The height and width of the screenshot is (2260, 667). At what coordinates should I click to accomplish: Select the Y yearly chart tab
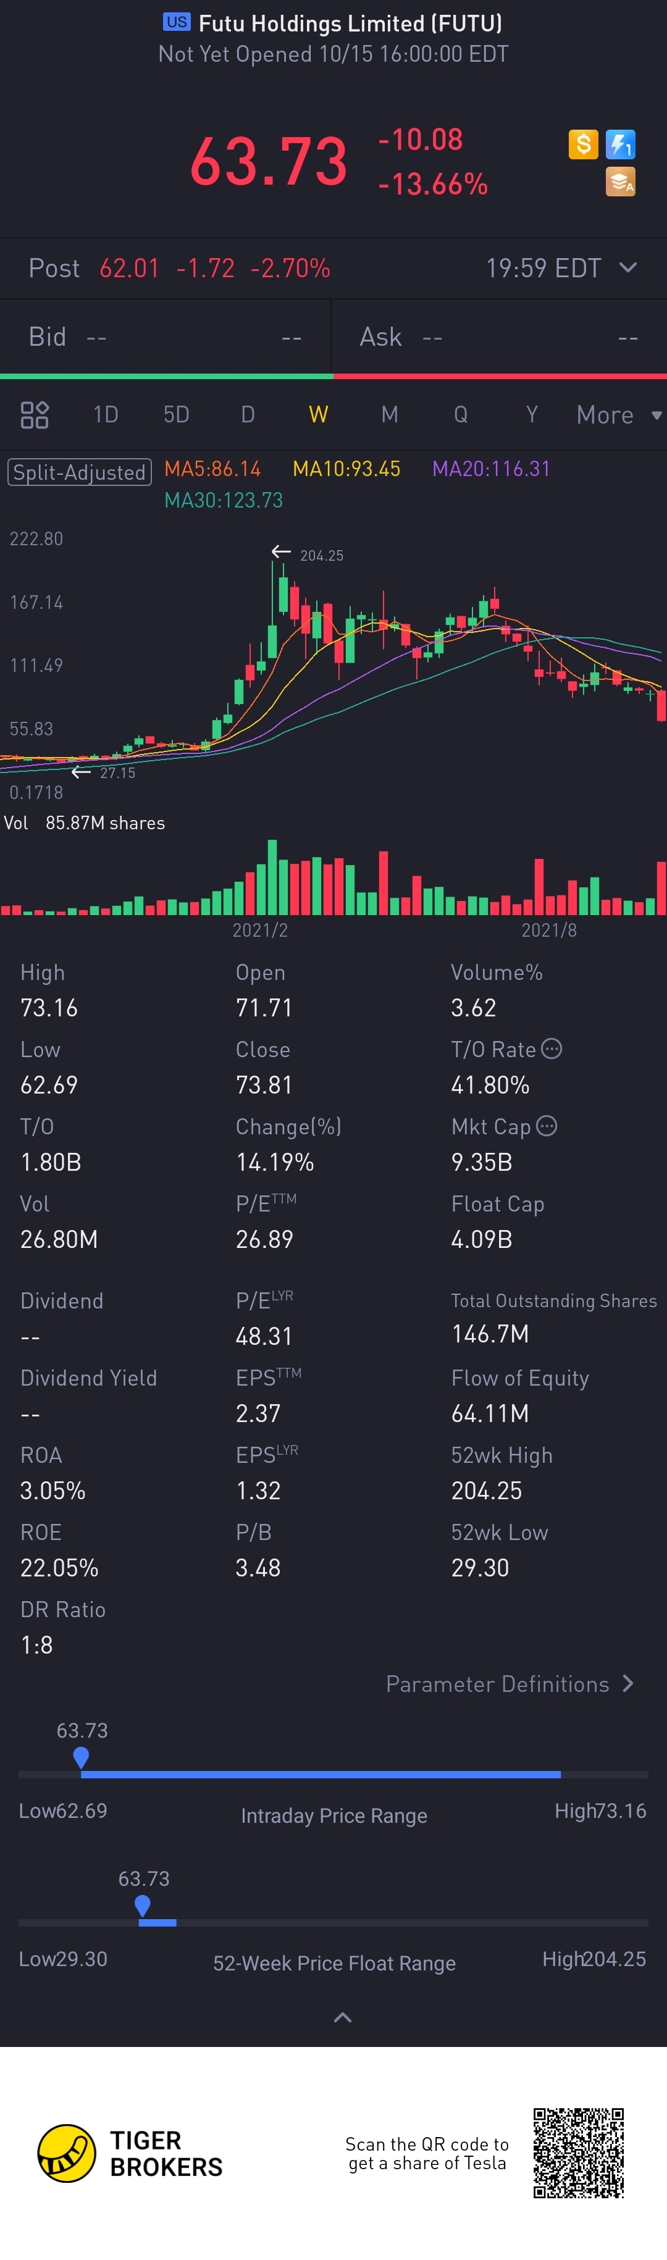click(x=532, y=415)
